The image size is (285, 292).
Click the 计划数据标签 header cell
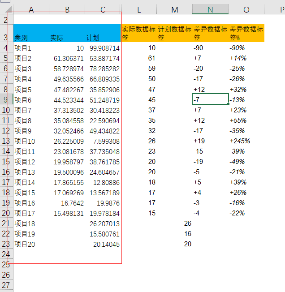(x=174, y=33)
